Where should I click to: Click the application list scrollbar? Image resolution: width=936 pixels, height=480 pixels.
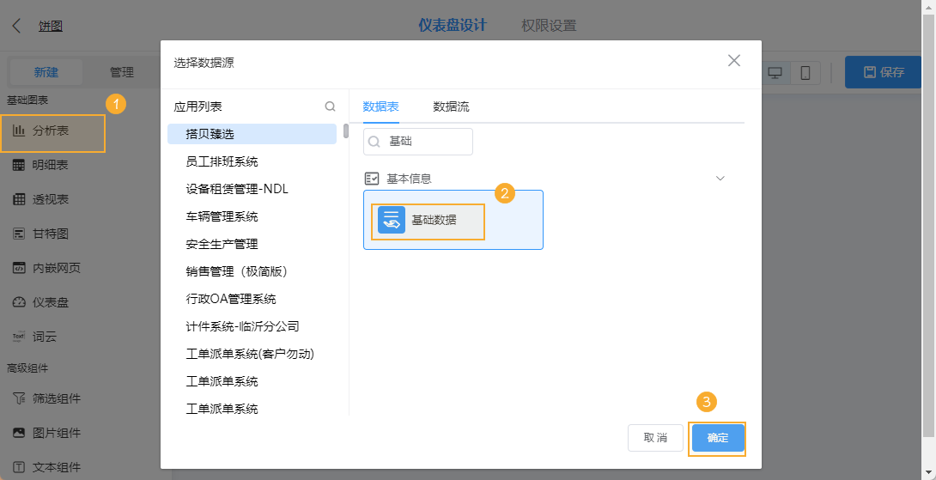point(345,131)
